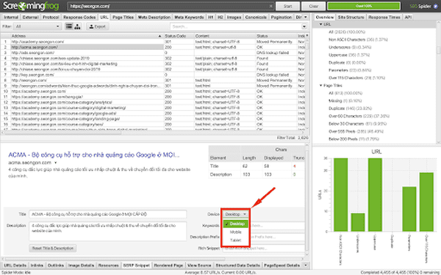Viewport: 441px width, 275px height.
Task: Click the Rich Snippet input field
Action: [x=264, y=249]
